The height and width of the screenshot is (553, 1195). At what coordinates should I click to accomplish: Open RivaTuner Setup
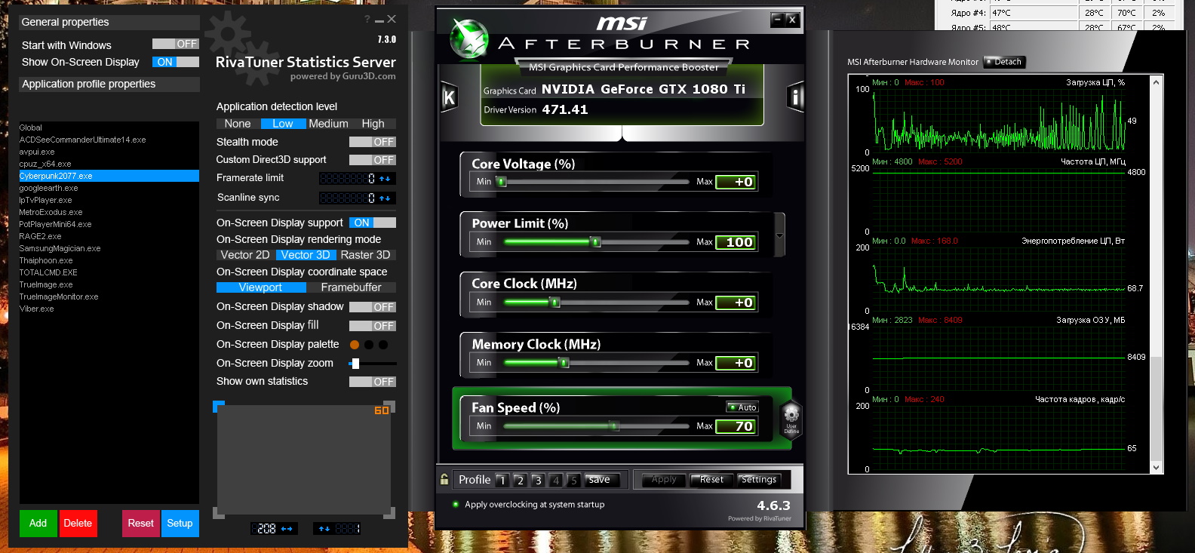click(180, 523)
